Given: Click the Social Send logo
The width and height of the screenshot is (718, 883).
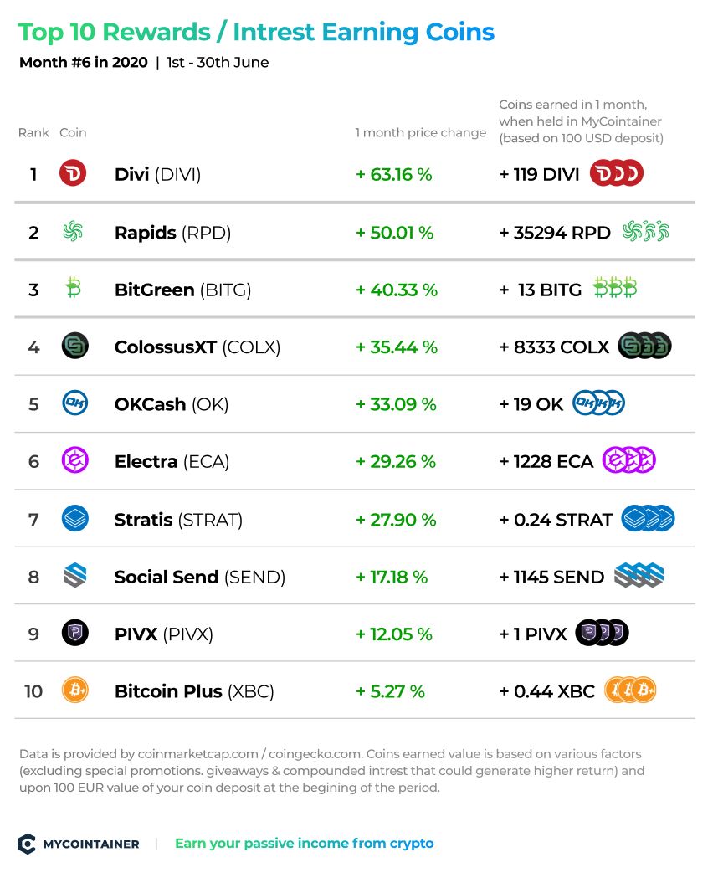Looking at the screenshot, I should pyautogui.click(x=75, y=576).
